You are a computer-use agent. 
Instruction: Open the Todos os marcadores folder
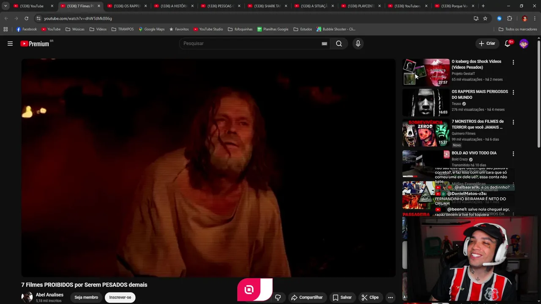click(518, 29)
